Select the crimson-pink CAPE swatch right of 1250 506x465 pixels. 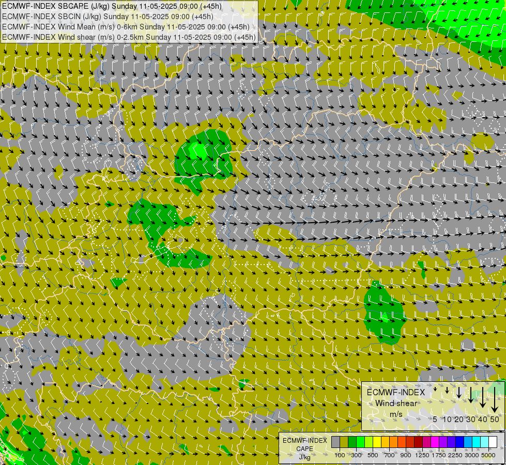tap(426, 442)
